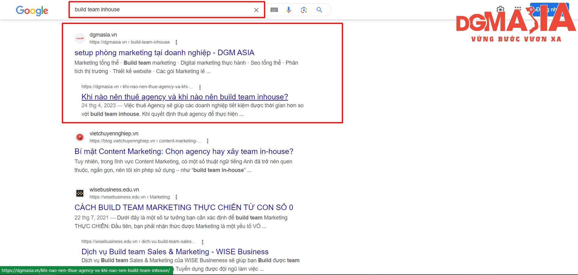
Task: Open 'Khi nào nên thuê agency và khi nào nên build team inhouse?'
Action: (x=185, y=97)
